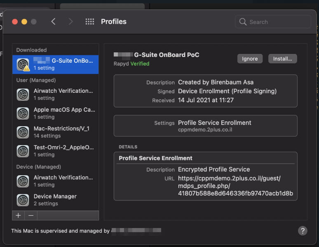Select Apple macOS App Ca... profile
This screenshot has width=319, height=247.
(64, 113)
